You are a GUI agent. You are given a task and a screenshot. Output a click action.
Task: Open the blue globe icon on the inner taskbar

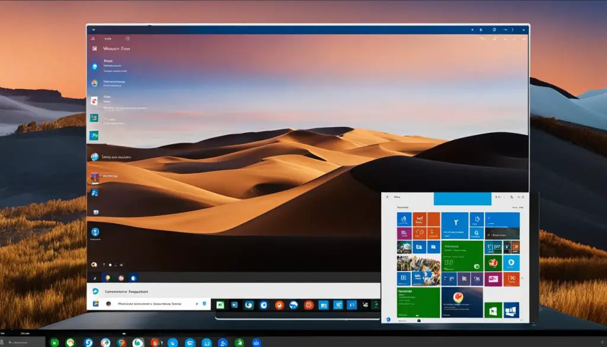[x=294, y=305]
